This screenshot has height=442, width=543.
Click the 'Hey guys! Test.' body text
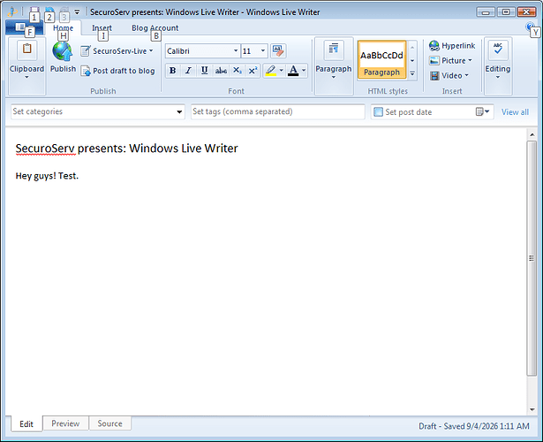tap(47, 176)
